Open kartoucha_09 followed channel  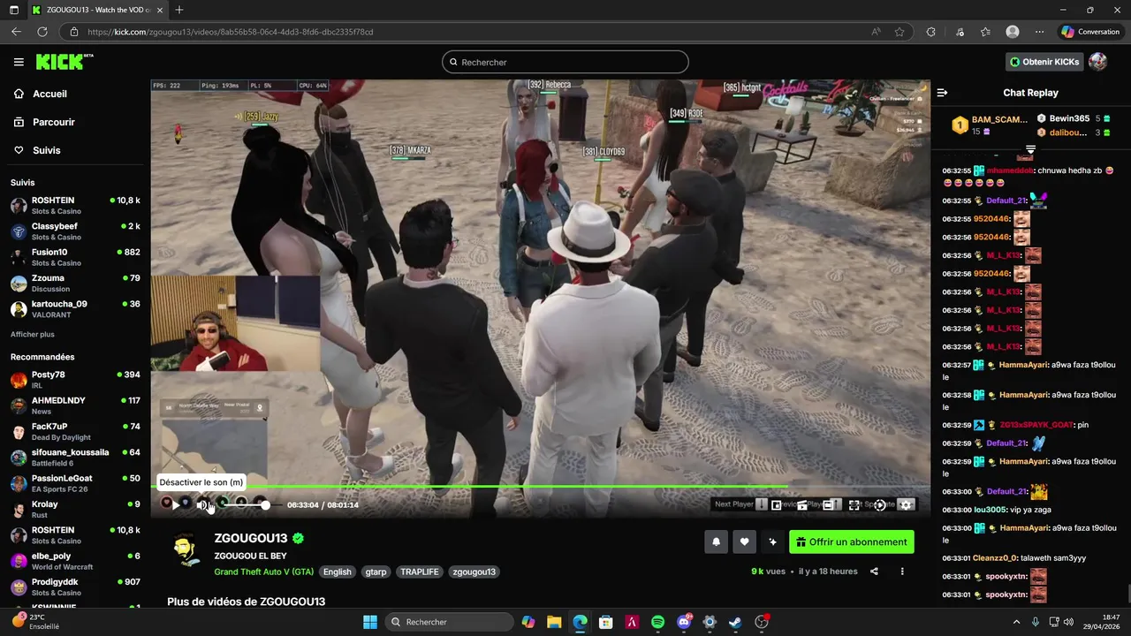click(x=75, y=308)
